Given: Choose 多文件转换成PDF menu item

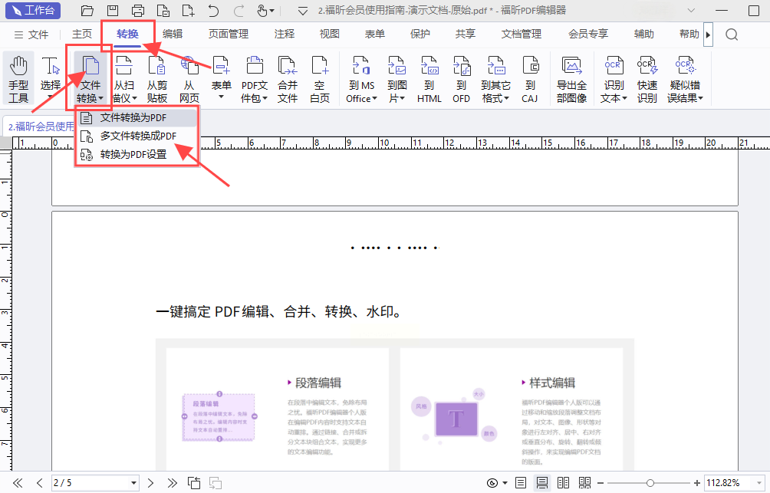Looking at the screenshot, I should click(138, 136).
